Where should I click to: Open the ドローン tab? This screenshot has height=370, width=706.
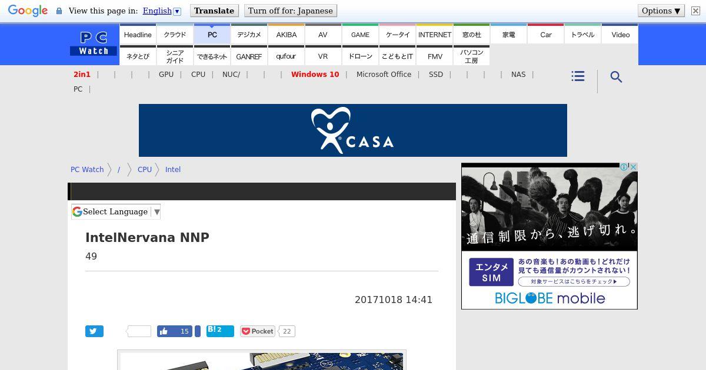pos(360,56)
